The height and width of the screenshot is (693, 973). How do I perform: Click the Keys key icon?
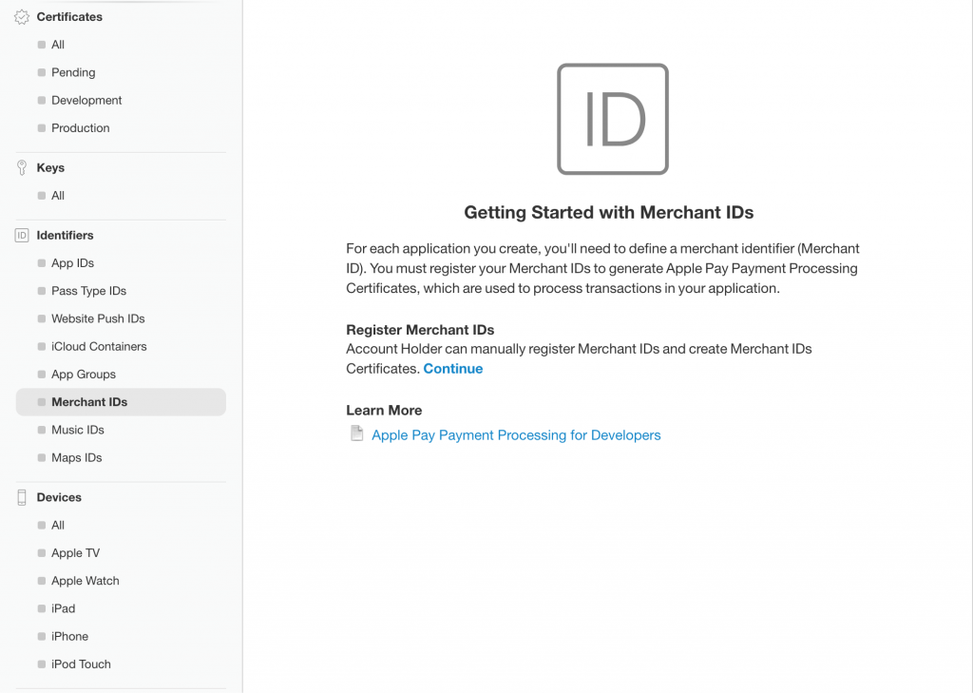(x=22, y=167)
